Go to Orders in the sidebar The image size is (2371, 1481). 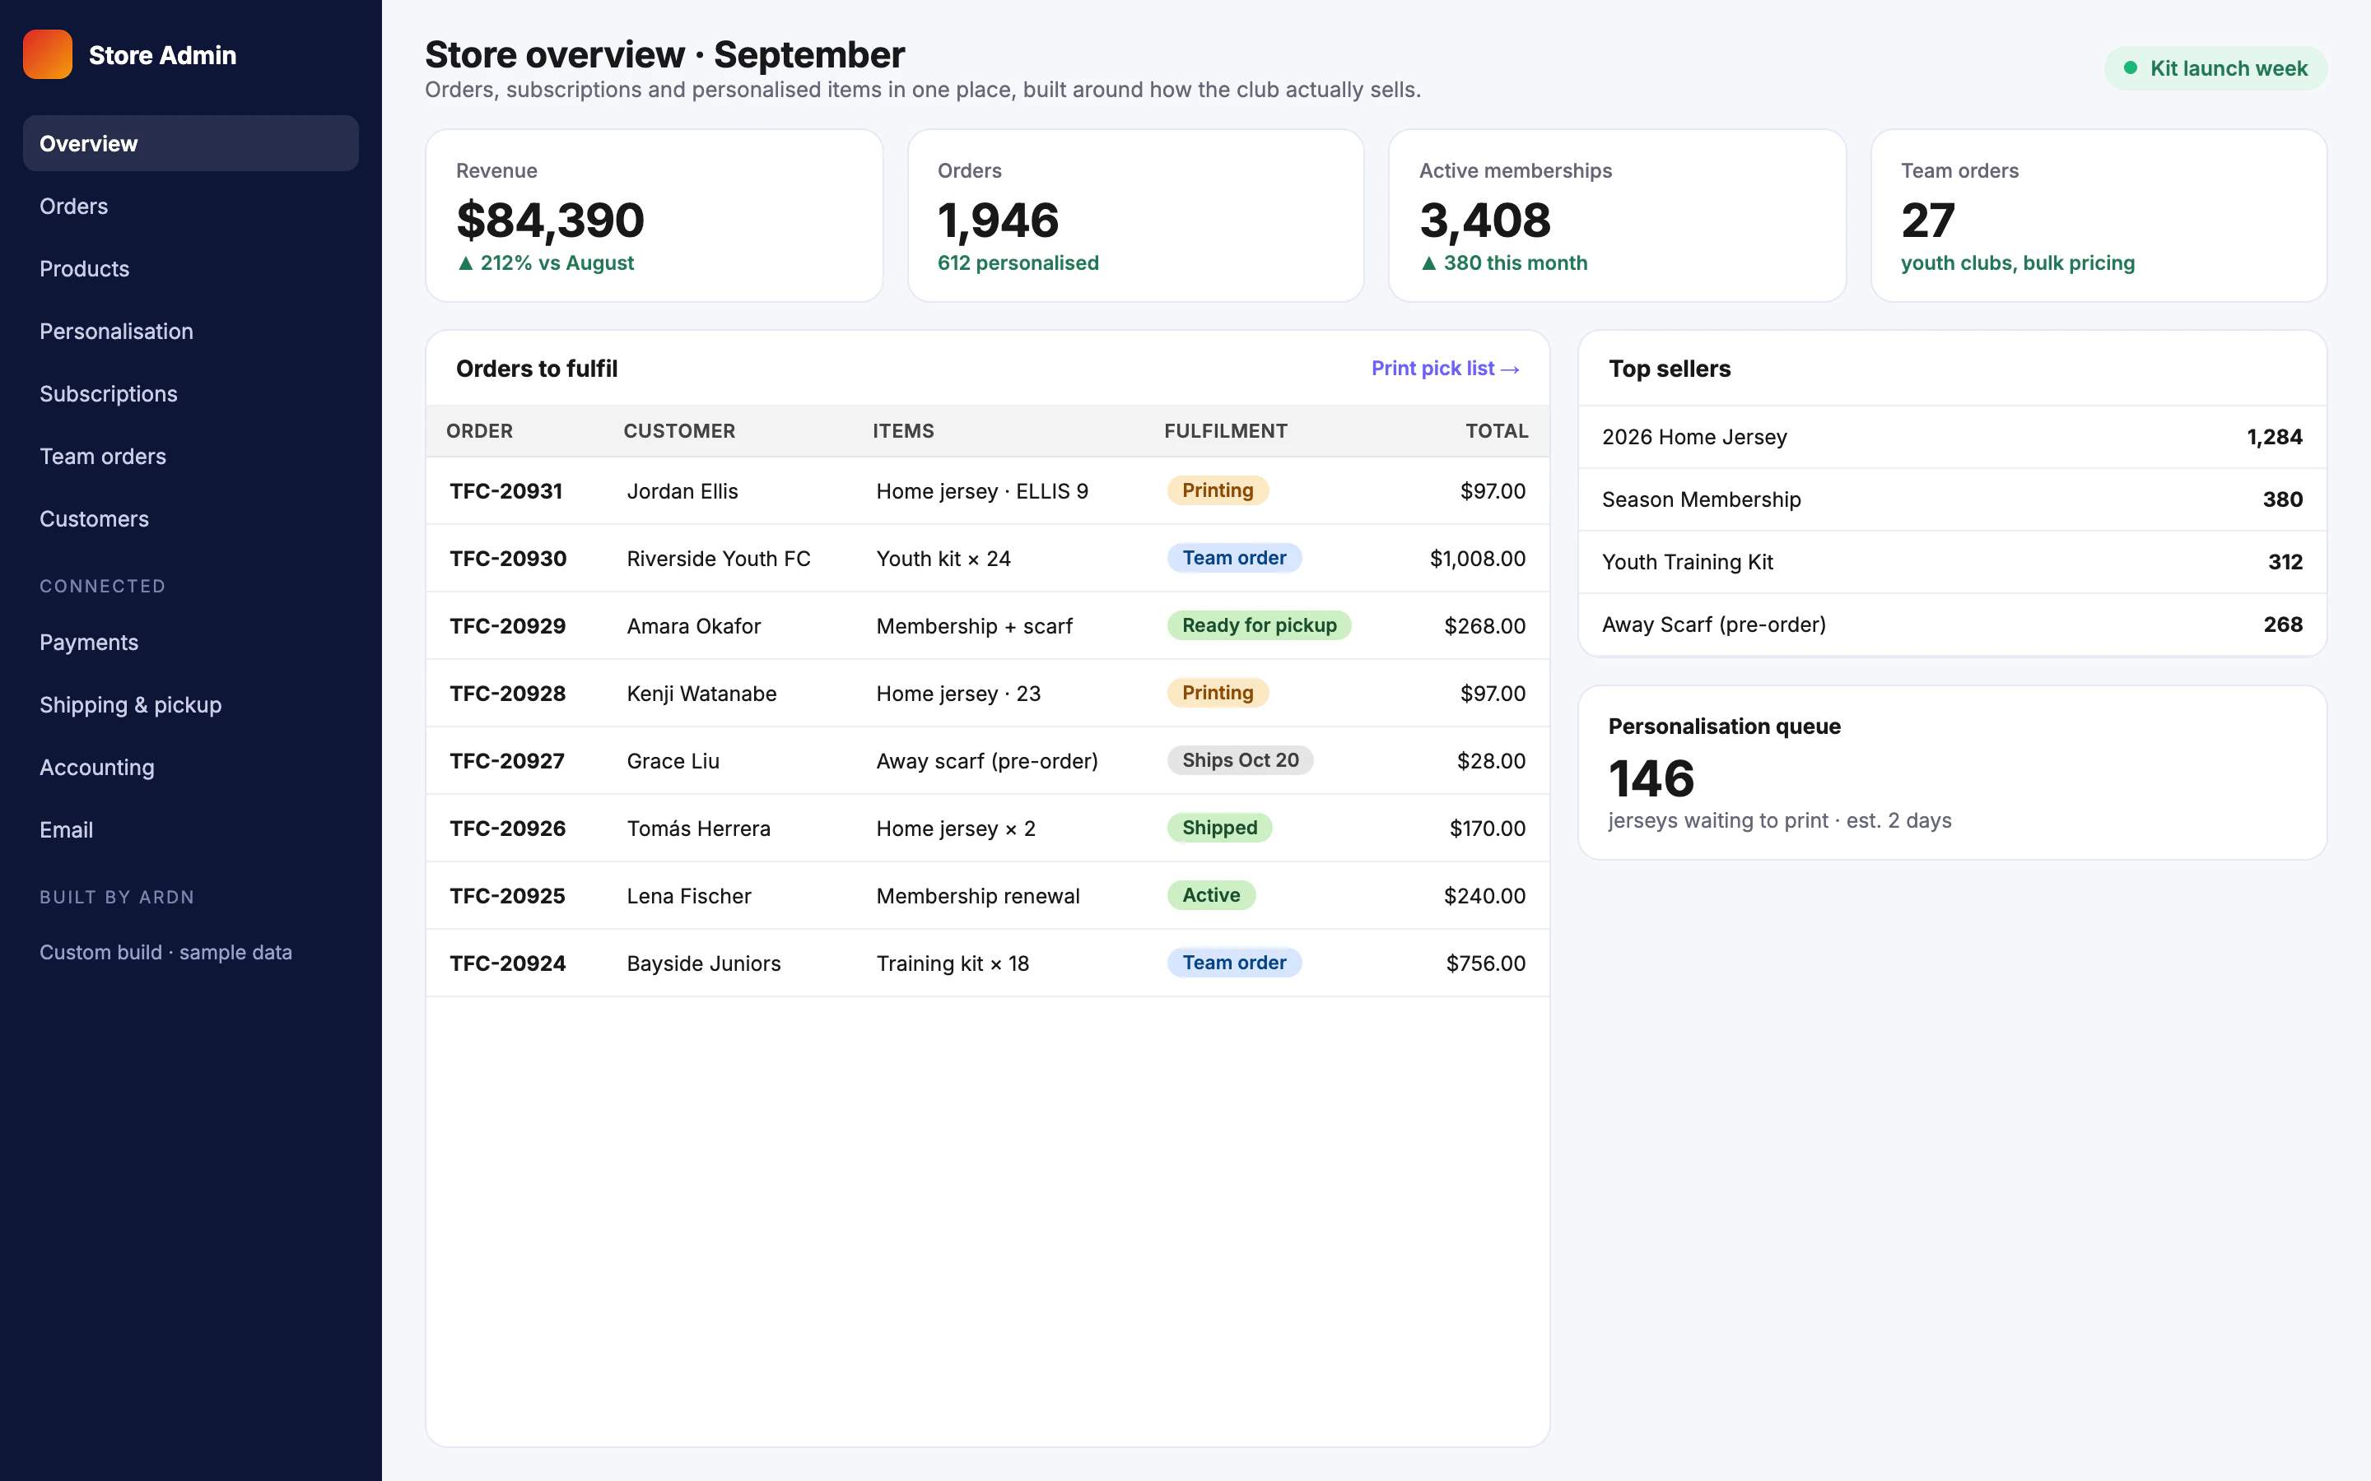click(191, 206)
